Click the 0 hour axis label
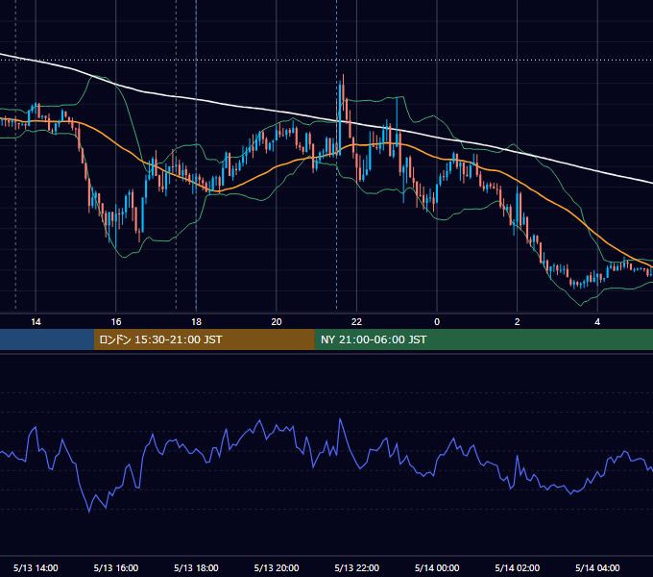This screenshot has height=577, width=653. click(x=437, y=322)
